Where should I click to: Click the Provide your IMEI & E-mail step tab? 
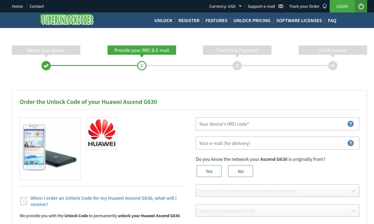[142, 50]
